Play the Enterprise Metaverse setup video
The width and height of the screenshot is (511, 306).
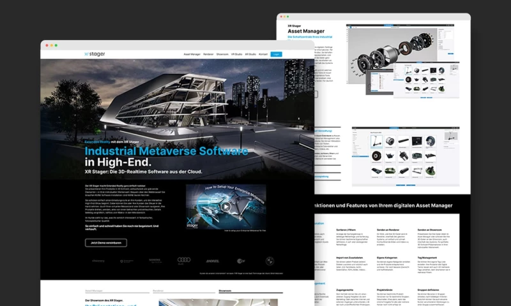[225, 206]
